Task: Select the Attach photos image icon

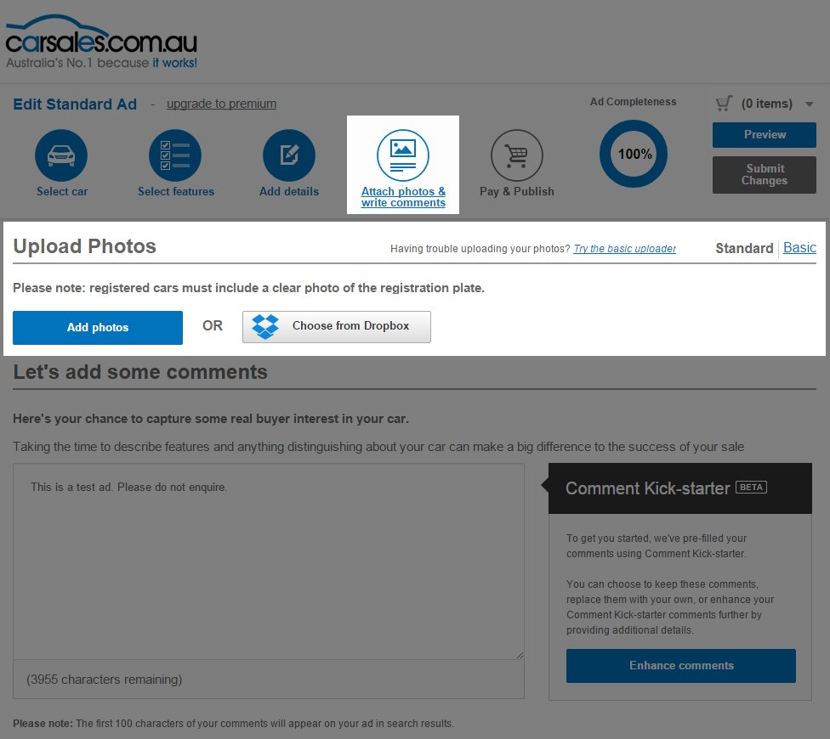Action: pos(403,155)
